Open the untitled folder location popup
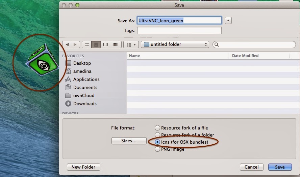The height and width of the screenshot is (177, 300). 175,44
